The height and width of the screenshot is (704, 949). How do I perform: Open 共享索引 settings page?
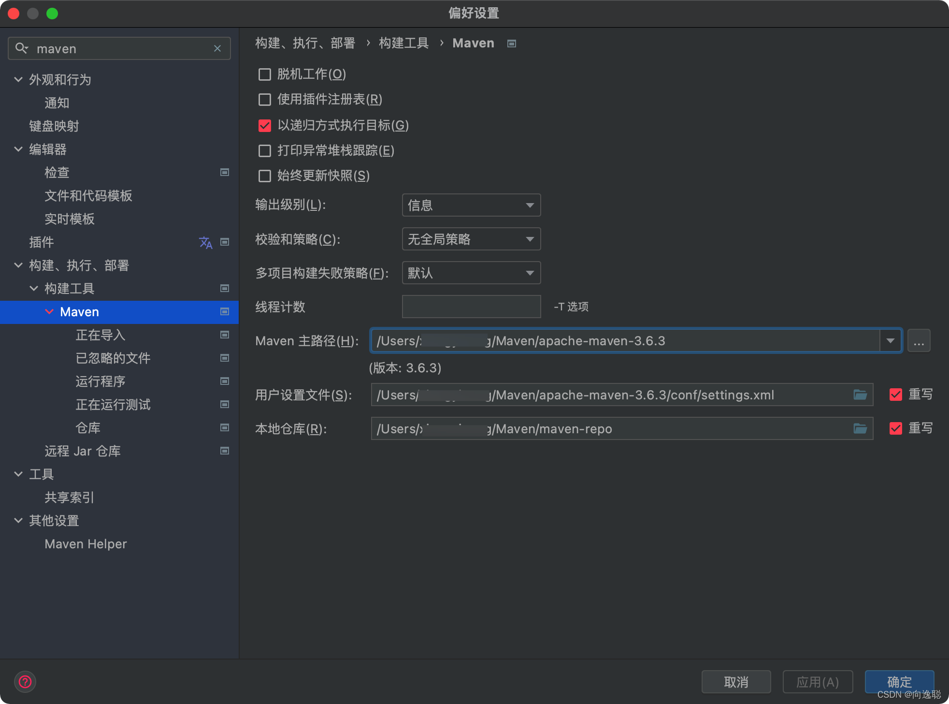pos(70,497)
